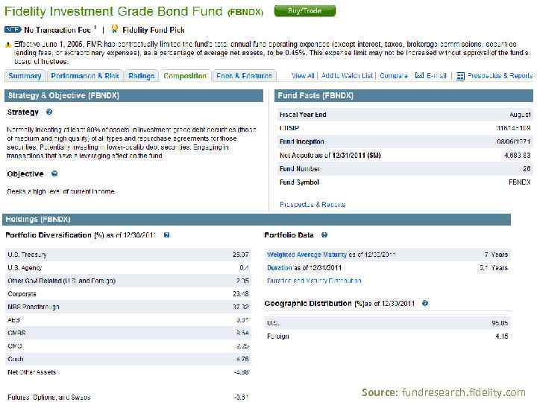This screenshot has height=402, width=537.
Task: Click the Holdings (FBNDX) section header
Action: pyautogui.click(x=257, y=220)
